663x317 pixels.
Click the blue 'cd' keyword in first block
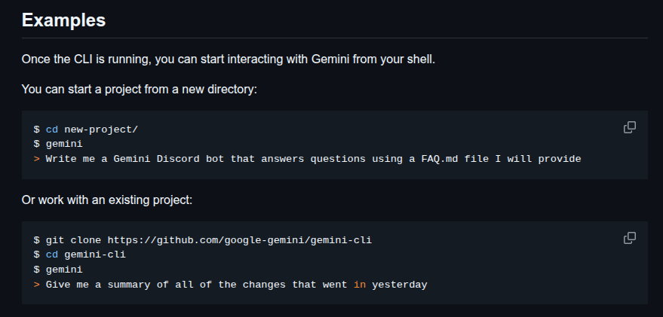[x=52, y=130]
